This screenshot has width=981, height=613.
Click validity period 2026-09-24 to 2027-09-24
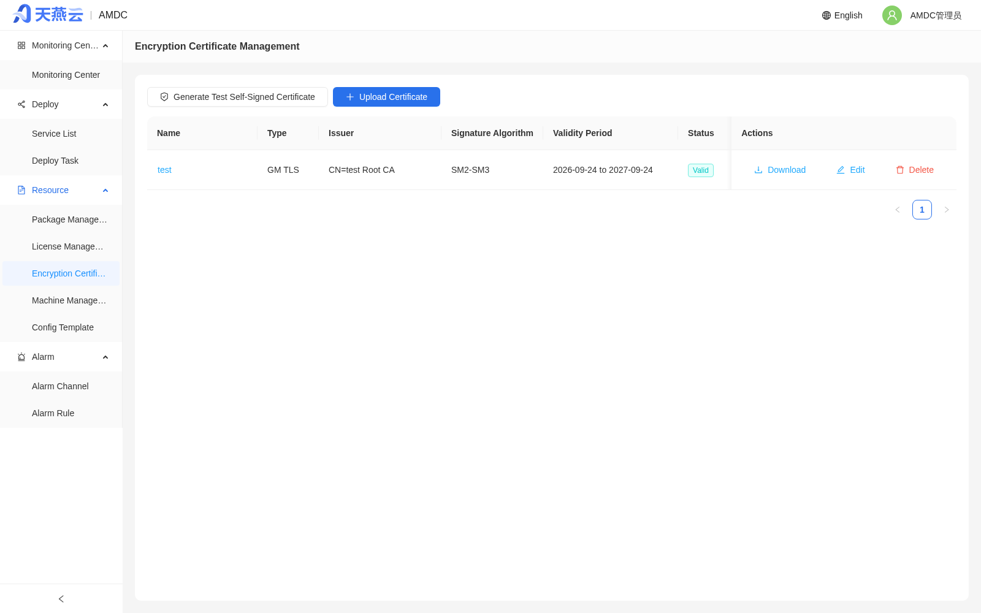[x=603, y=170]
